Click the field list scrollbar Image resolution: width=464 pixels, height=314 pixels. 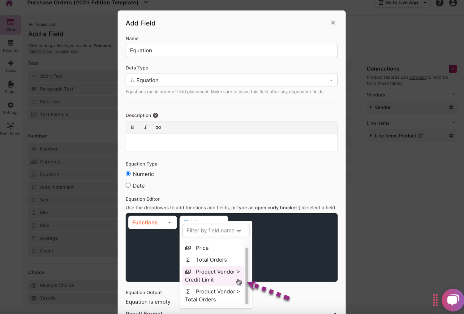[x=247, y=276]
